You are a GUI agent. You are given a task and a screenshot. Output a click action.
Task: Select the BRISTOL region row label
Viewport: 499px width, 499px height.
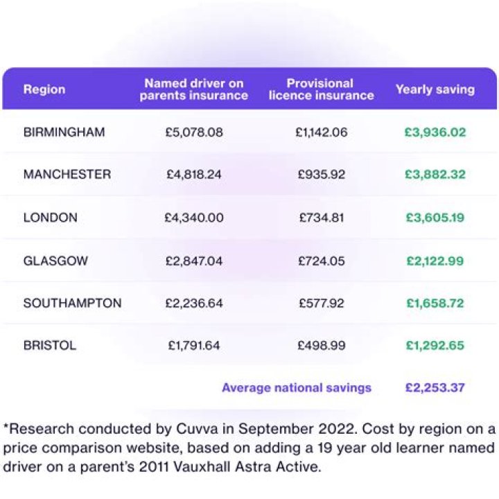50,345
